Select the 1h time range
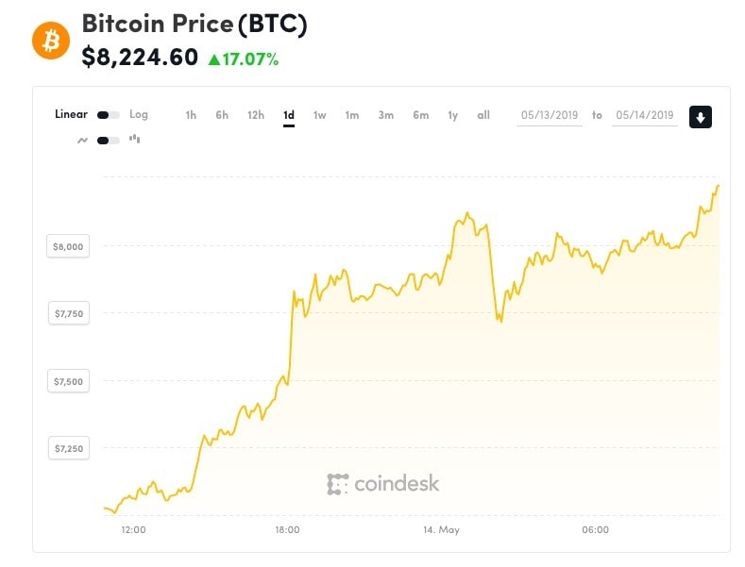Screen dimensions: 745x567 tap(191, 115)
